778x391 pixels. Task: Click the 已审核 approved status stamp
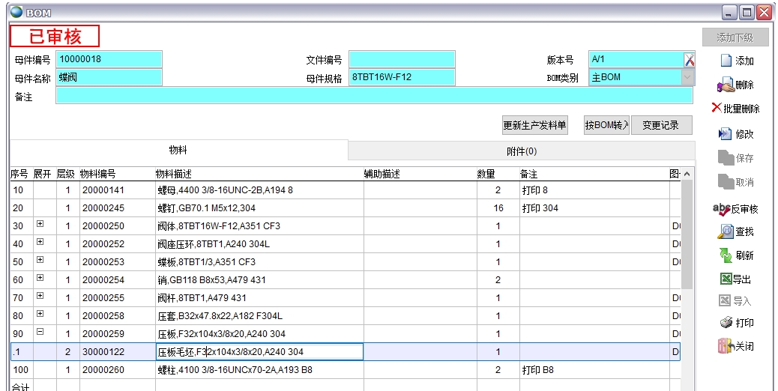point(55,36)
